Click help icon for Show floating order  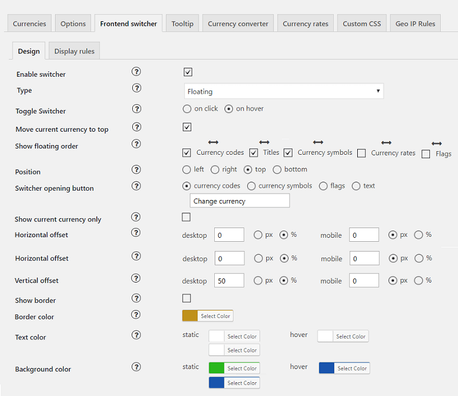136,144
